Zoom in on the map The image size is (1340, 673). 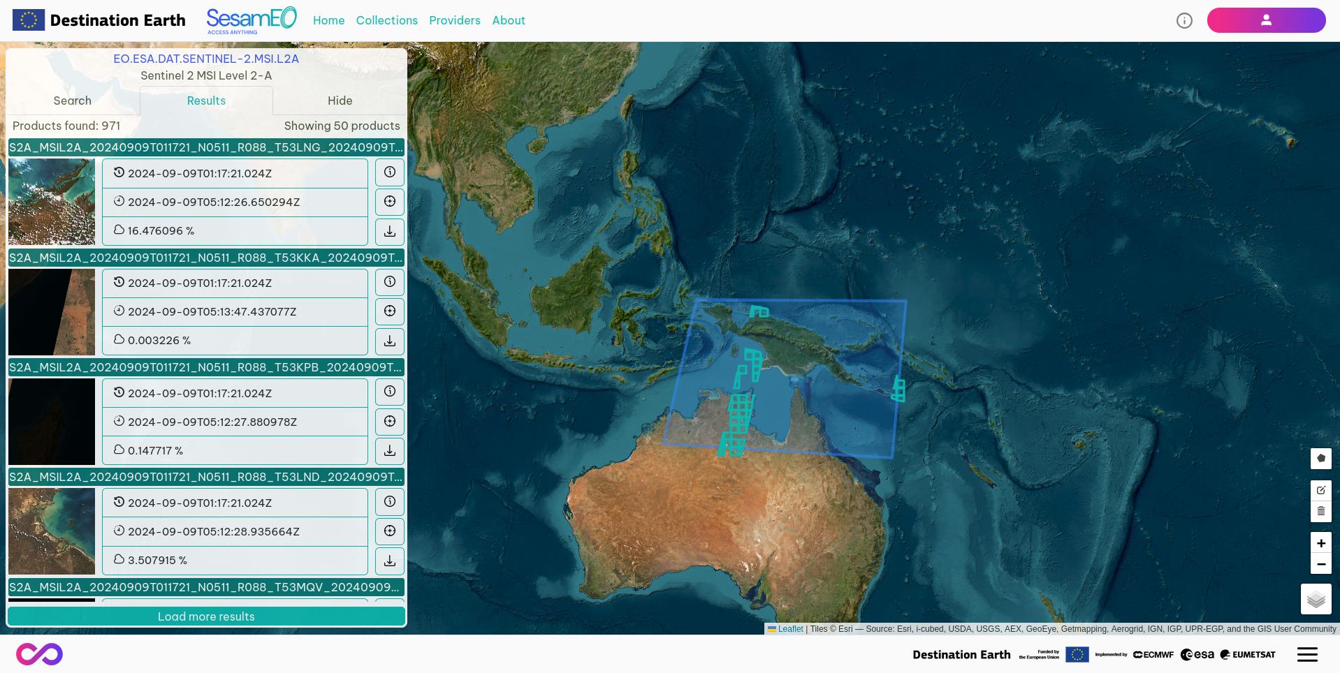(x=1320, y=543)
